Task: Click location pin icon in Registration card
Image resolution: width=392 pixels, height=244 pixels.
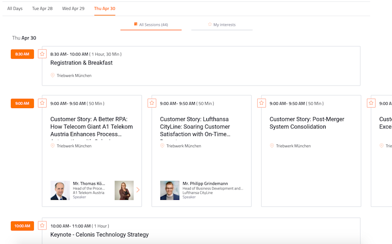Action: pos(52,75)
